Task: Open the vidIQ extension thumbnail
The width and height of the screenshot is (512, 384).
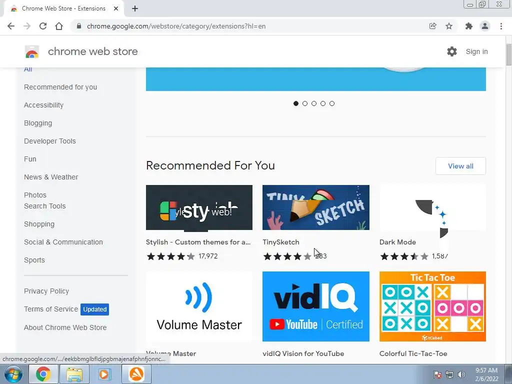Action: [316, 306]
